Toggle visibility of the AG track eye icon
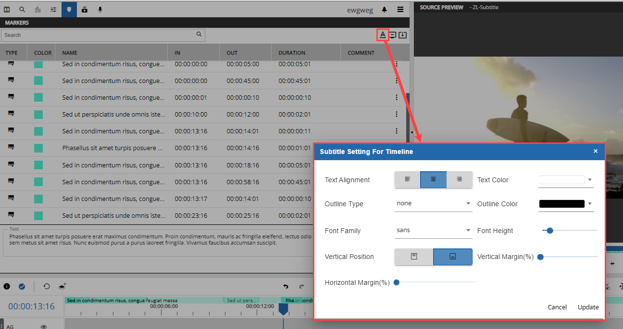 (43, 326)
